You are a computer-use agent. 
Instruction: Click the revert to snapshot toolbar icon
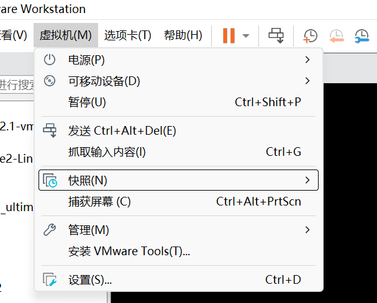tap(336, 36)
